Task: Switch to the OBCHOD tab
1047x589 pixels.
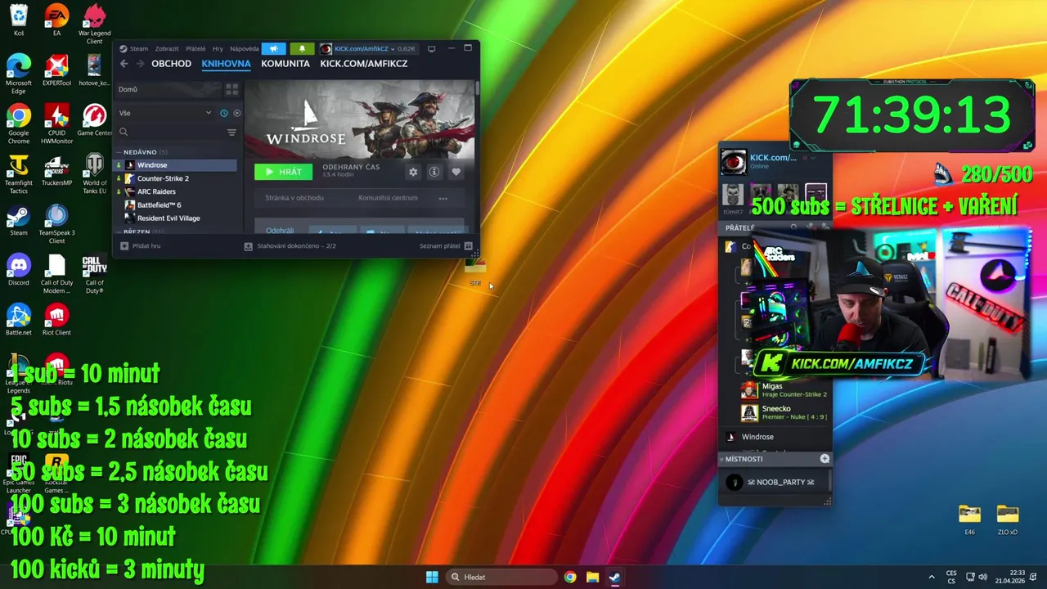Action: coord(171,64)
